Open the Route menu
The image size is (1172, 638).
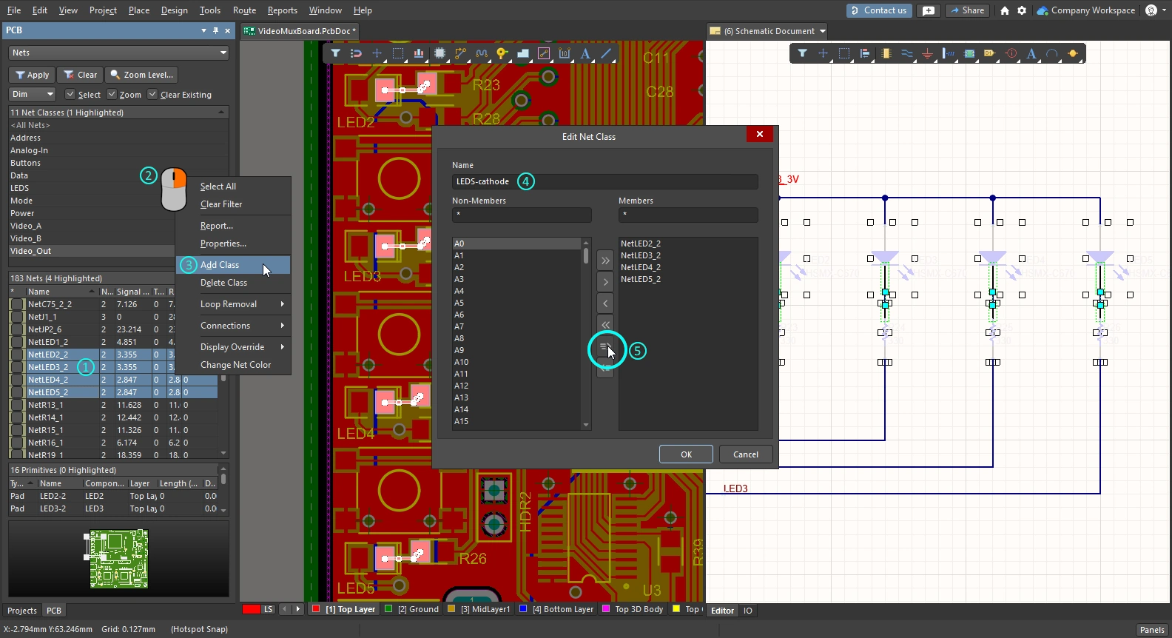[x=244, y=10]
